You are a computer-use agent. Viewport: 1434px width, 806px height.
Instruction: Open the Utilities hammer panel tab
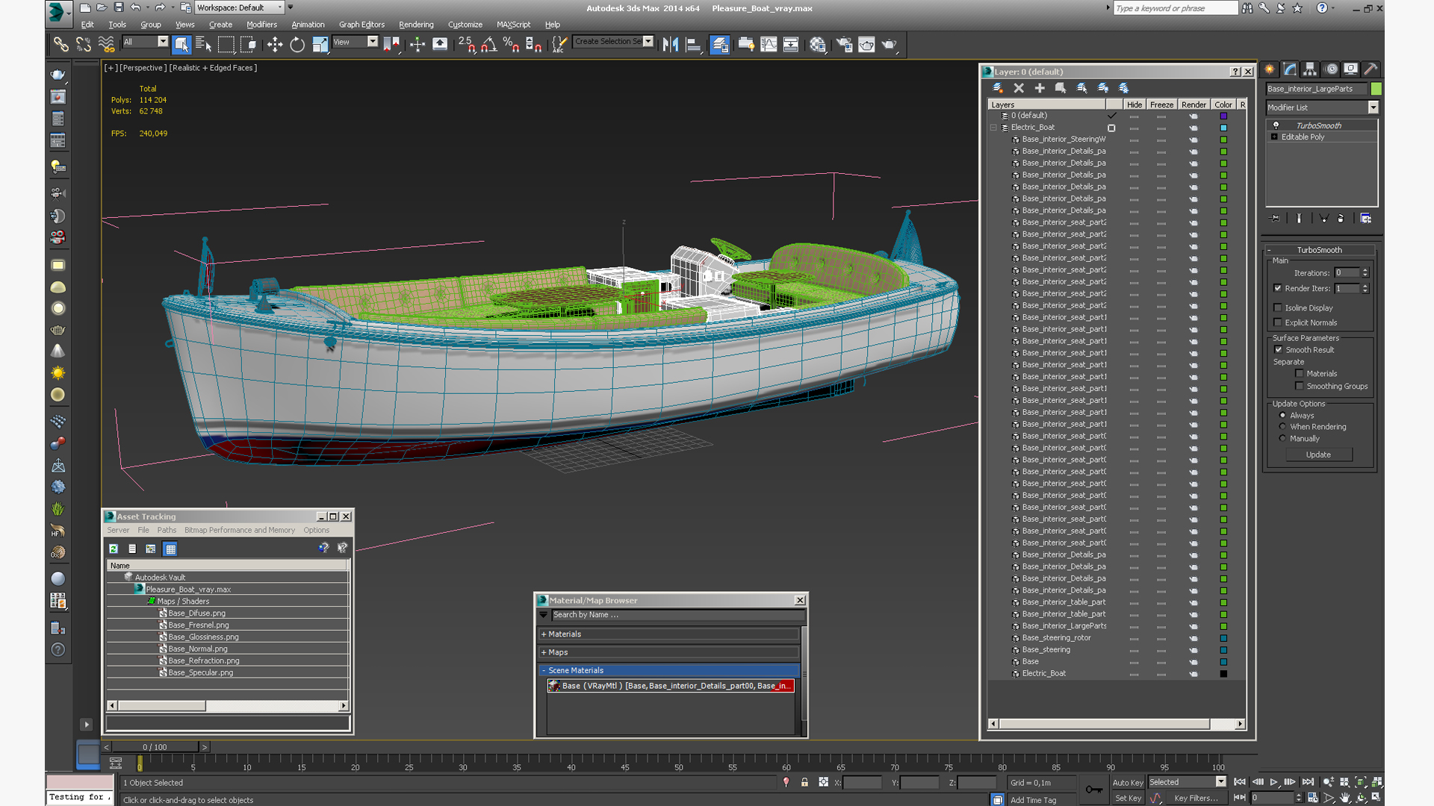pyautogui.click(x=1371, y=69)
